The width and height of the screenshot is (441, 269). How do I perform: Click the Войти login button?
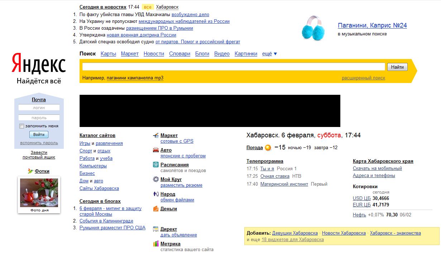point(39,134)
